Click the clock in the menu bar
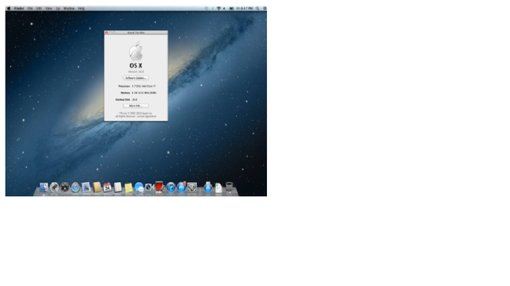510x286 pixels. [x=245, y=9]
